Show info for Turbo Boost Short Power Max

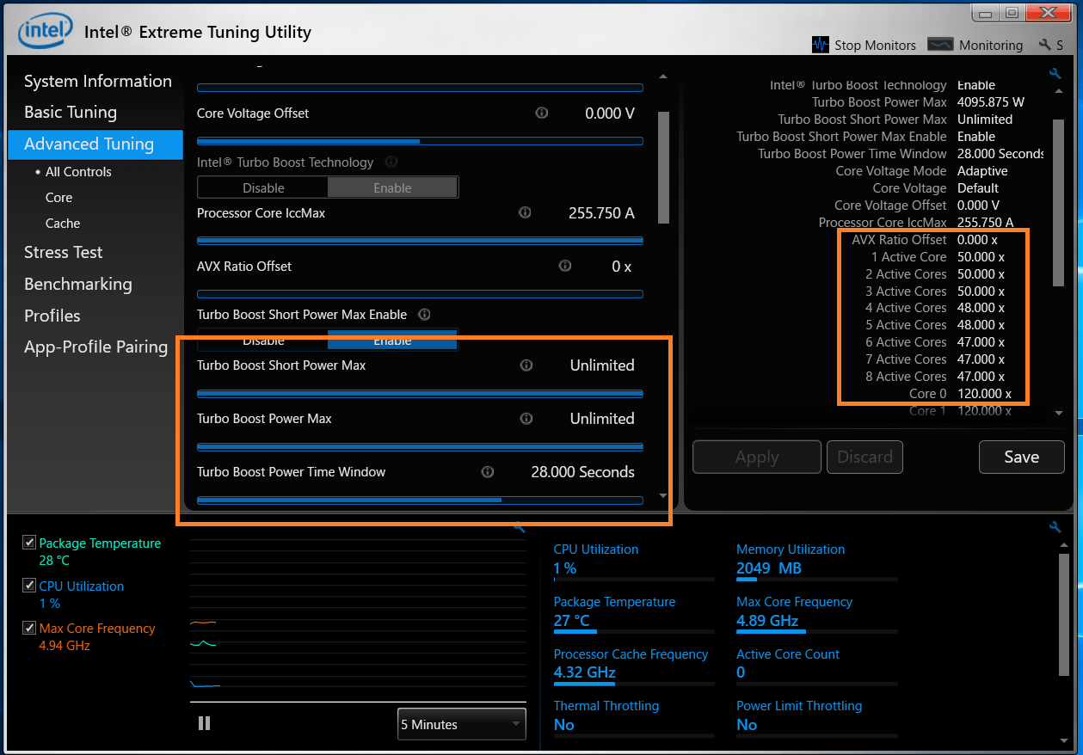click(526, 365)
